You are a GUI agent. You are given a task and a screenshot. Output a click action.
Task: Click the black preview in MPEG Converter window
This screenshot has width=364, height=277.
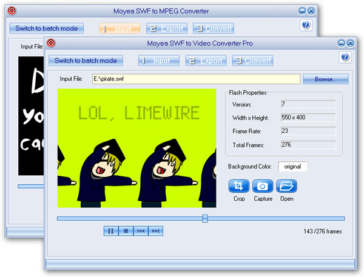click(x=31, y=116)
